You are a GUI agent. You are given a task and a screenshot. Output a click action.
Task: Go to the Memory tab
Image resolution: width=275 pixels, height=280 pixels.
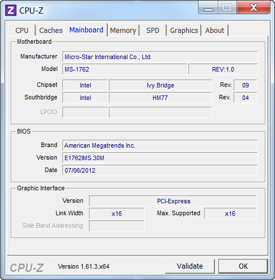pos(123,30)
